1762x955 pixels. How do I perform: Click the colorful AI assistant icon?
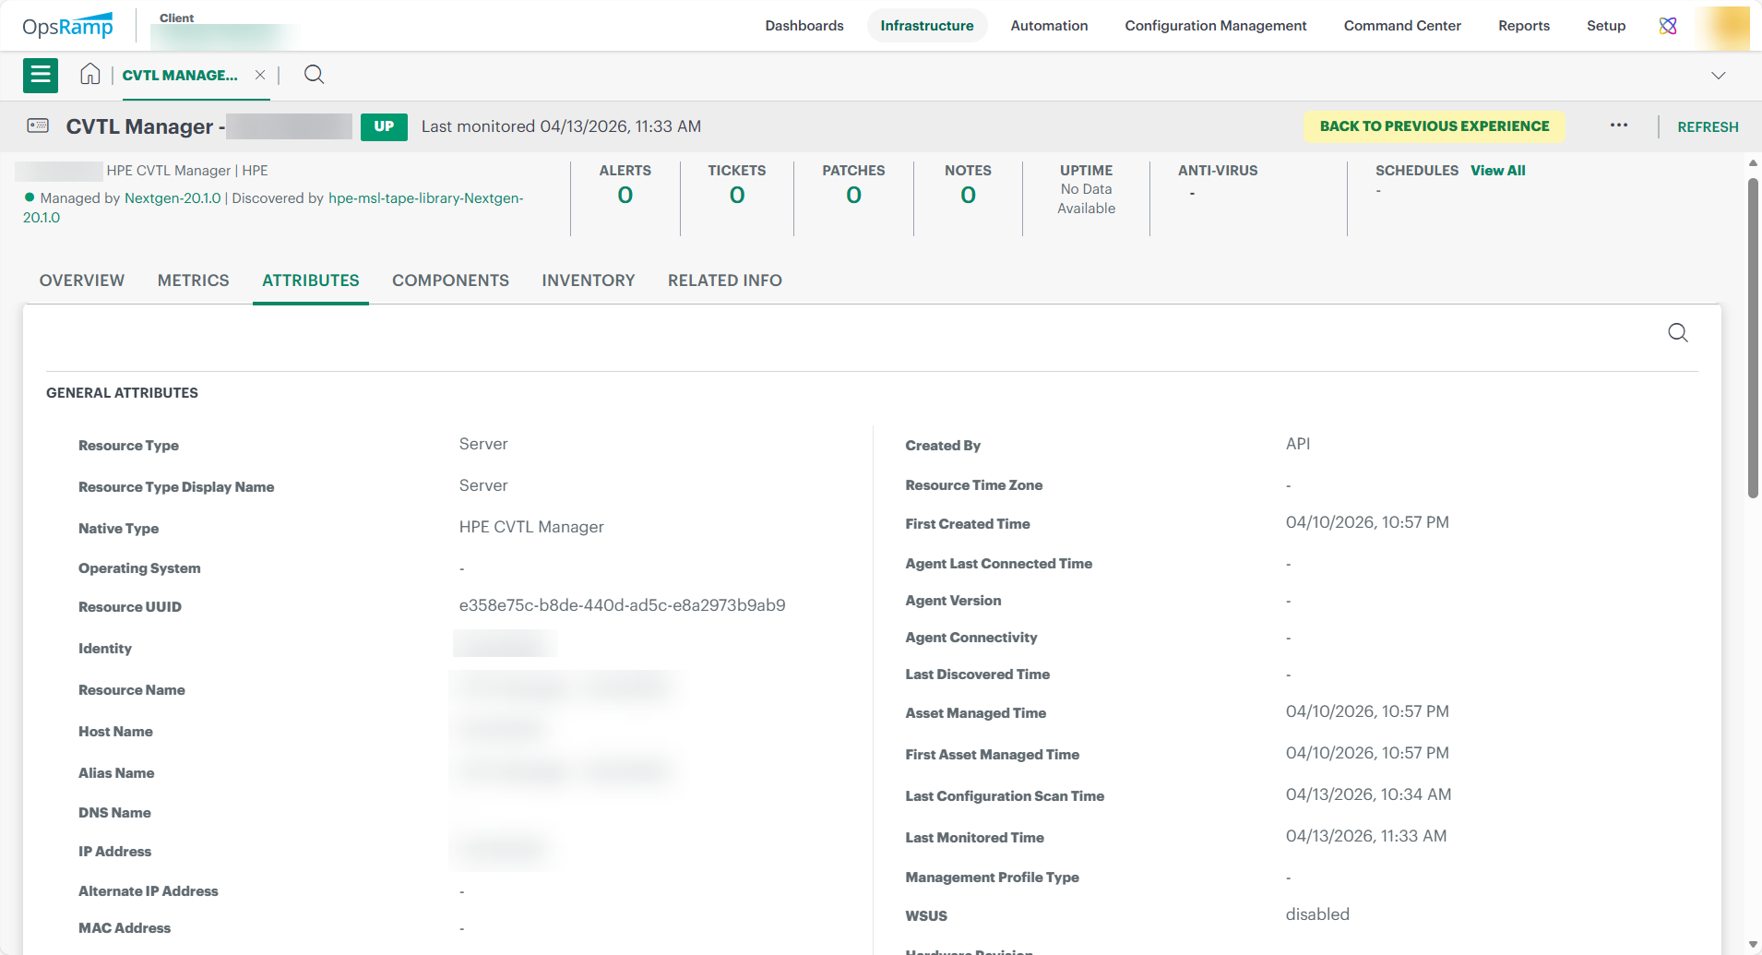click(x=1667, y=26)
